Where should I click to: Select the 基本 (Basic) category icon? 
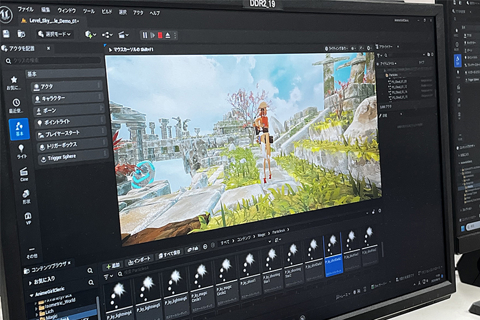click(x=19, y=129)
